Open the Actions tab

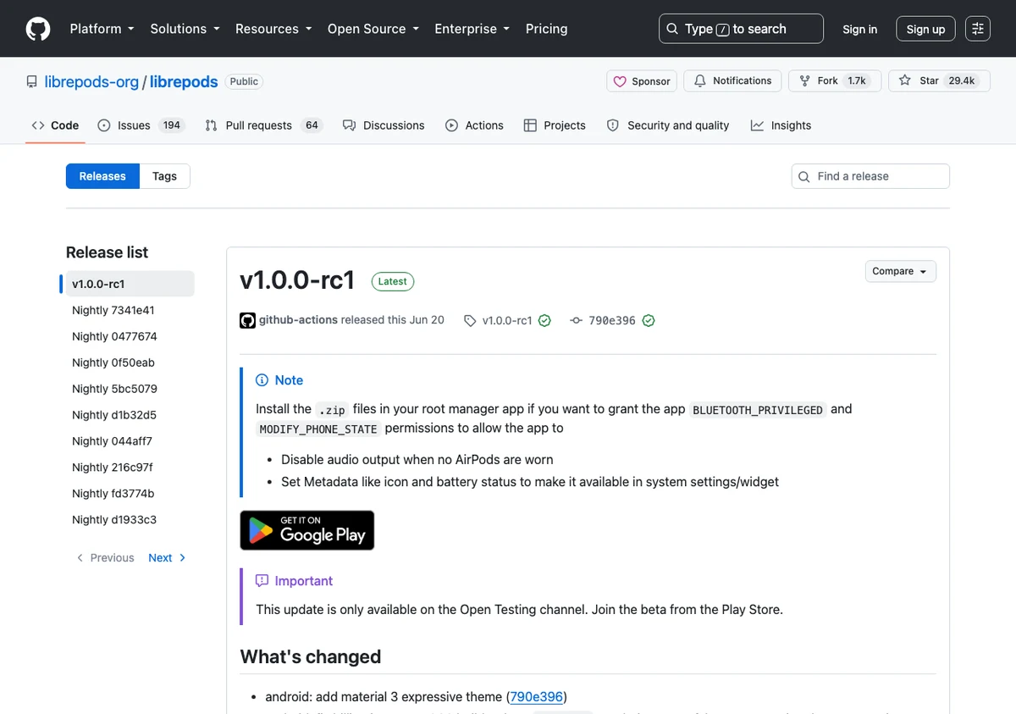click(x=474, y=125)
